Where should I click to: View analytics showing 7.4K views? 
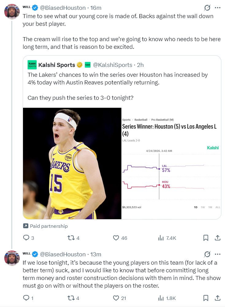167,238
